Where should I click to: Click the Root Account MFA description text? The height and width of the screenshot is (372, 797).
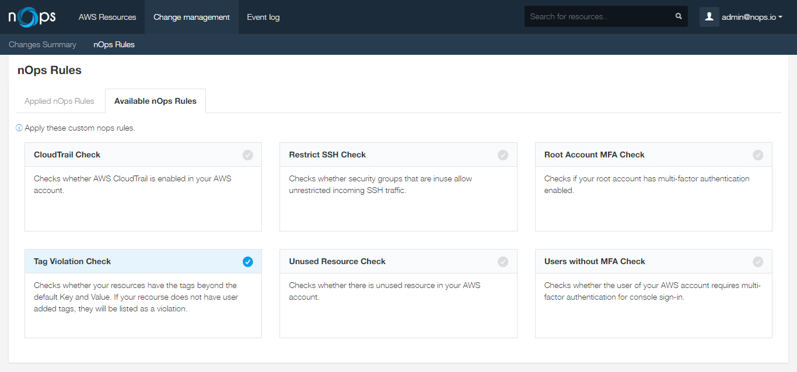pos(647,184)
